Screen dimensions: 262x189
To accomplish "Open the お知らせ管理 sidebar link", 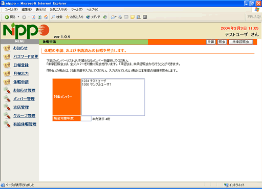I will [25, 90].
